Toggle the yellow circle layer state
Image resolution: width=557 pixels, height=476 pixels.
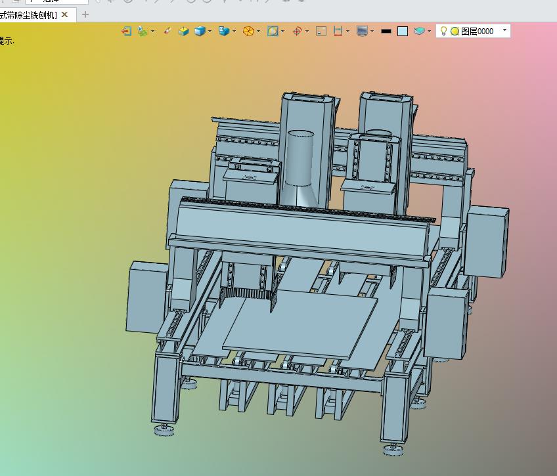coord(455,32)
